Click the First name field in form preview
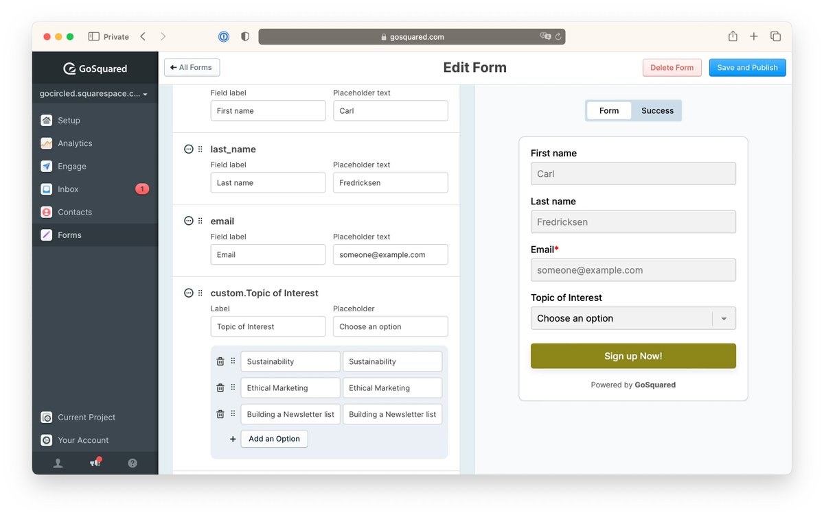824x517 pixels. (x=633, y=173)
